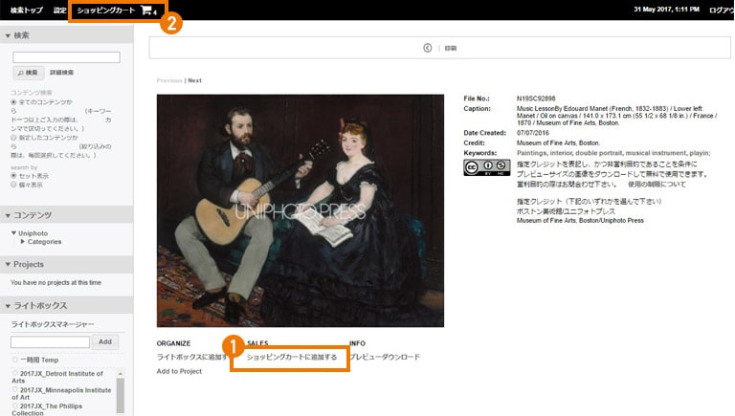Click ライトボックスに追加する under ORGANIZE
735x416 pixels.
click(192, 357)
